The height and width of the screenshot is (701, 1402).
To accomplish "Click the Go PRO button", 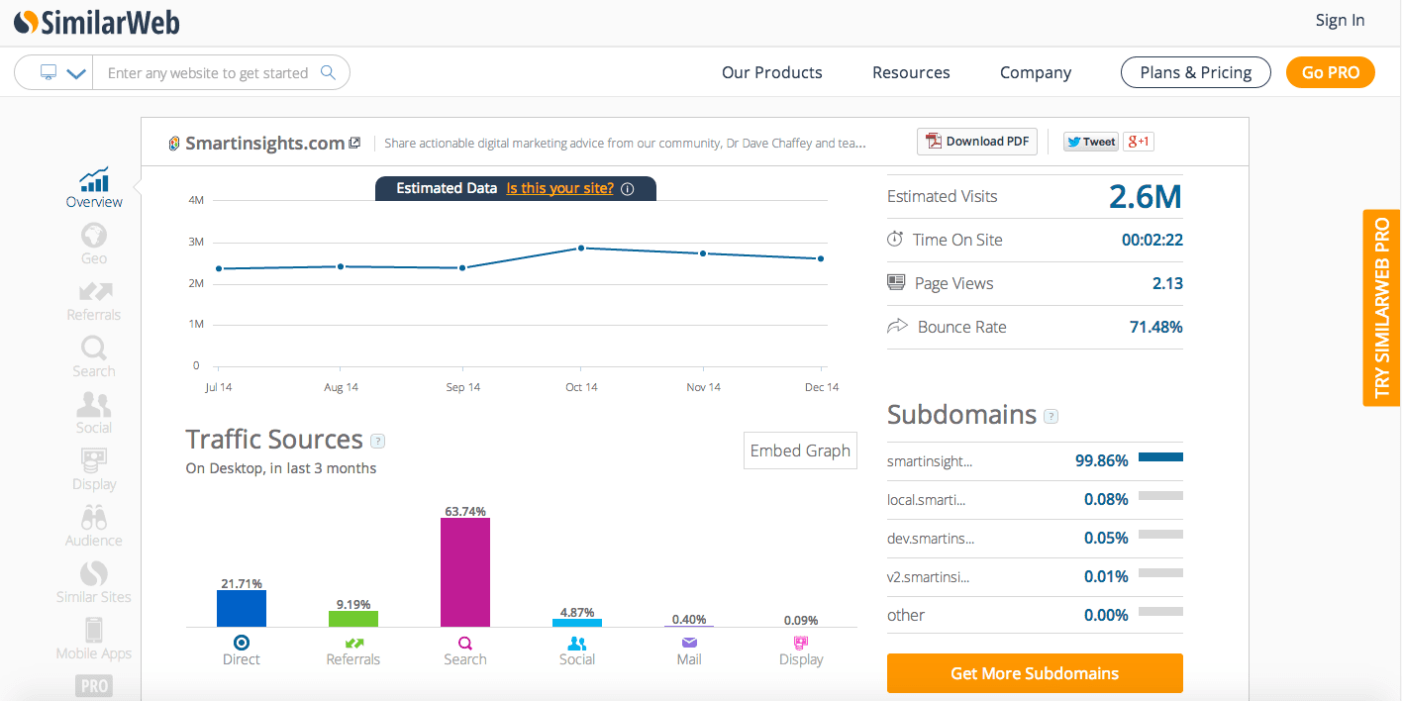I will point(1330,72).
